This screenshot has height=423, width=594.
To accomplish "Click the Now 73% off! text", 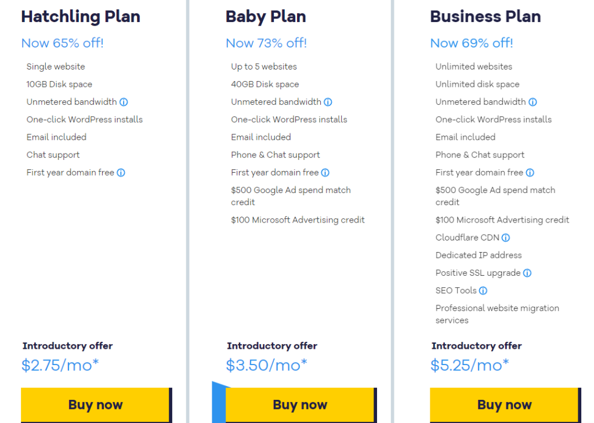I will (x=266, y=43).
